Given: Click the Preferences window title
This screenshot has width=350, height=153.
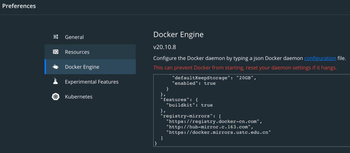Looking at the screenshot, I should [19, 6].
